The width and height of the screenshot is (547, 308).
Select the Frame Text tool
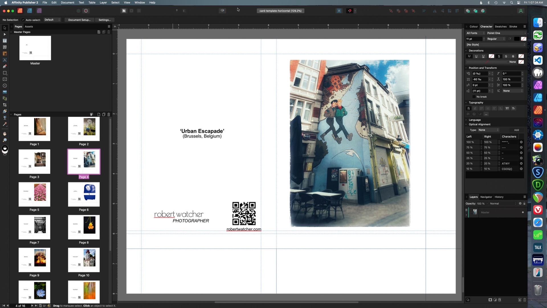click(x=5, y=41)
